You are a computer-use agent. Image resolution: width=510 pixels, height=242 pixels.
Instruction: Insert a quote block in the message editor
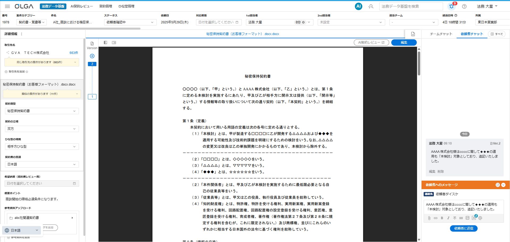(x=461, y=218)
